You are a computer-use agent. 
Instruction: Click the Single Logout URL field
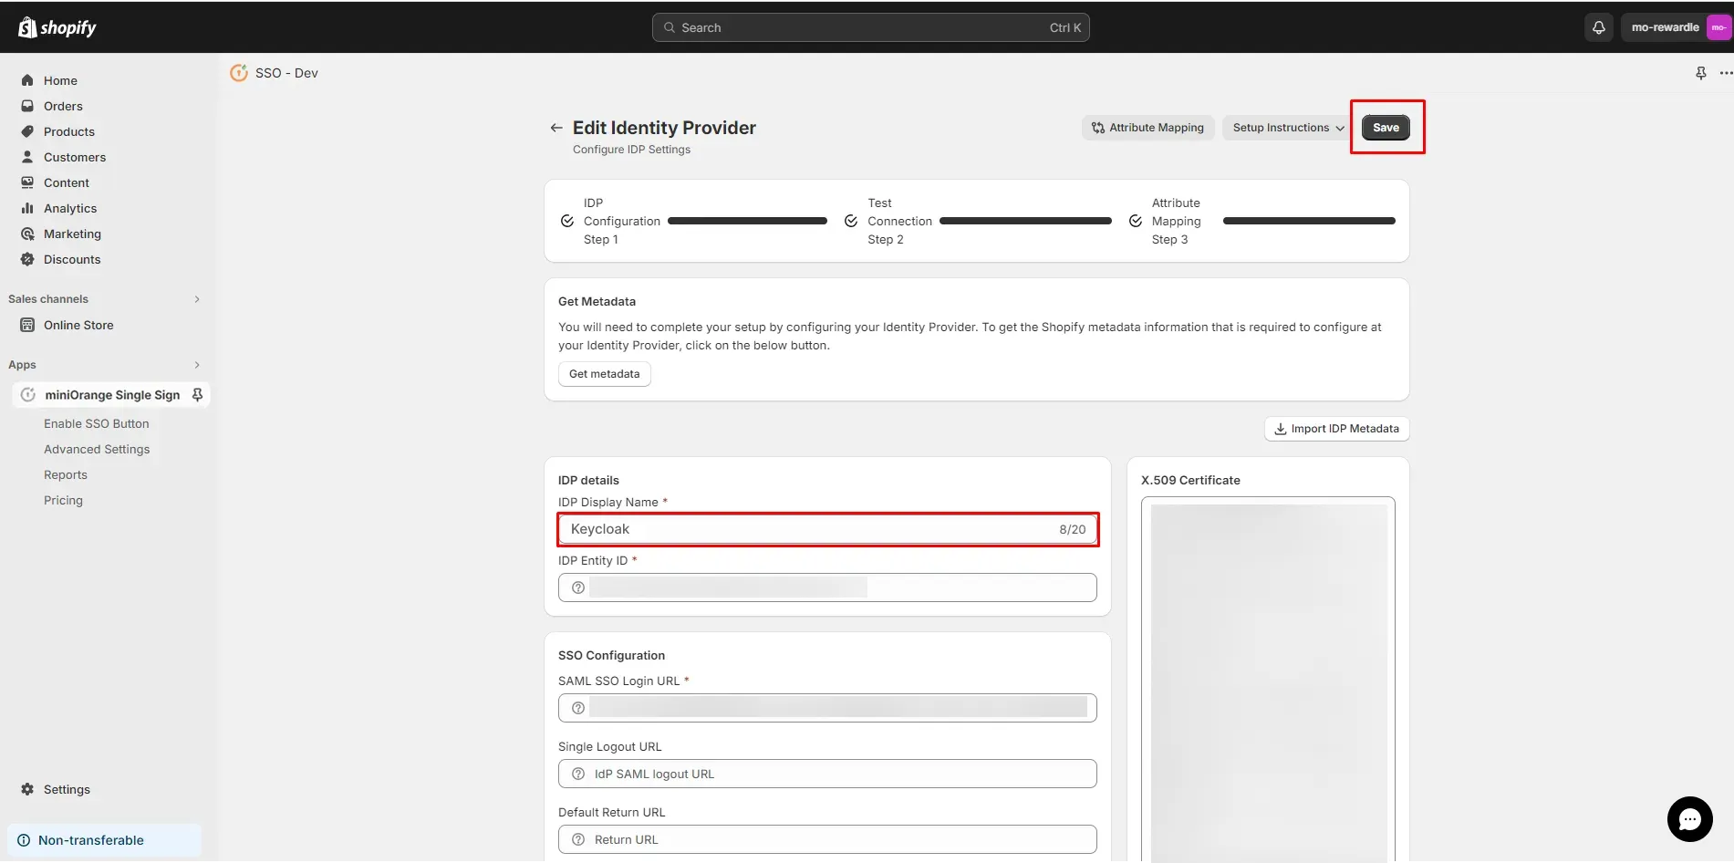[827, 774]
